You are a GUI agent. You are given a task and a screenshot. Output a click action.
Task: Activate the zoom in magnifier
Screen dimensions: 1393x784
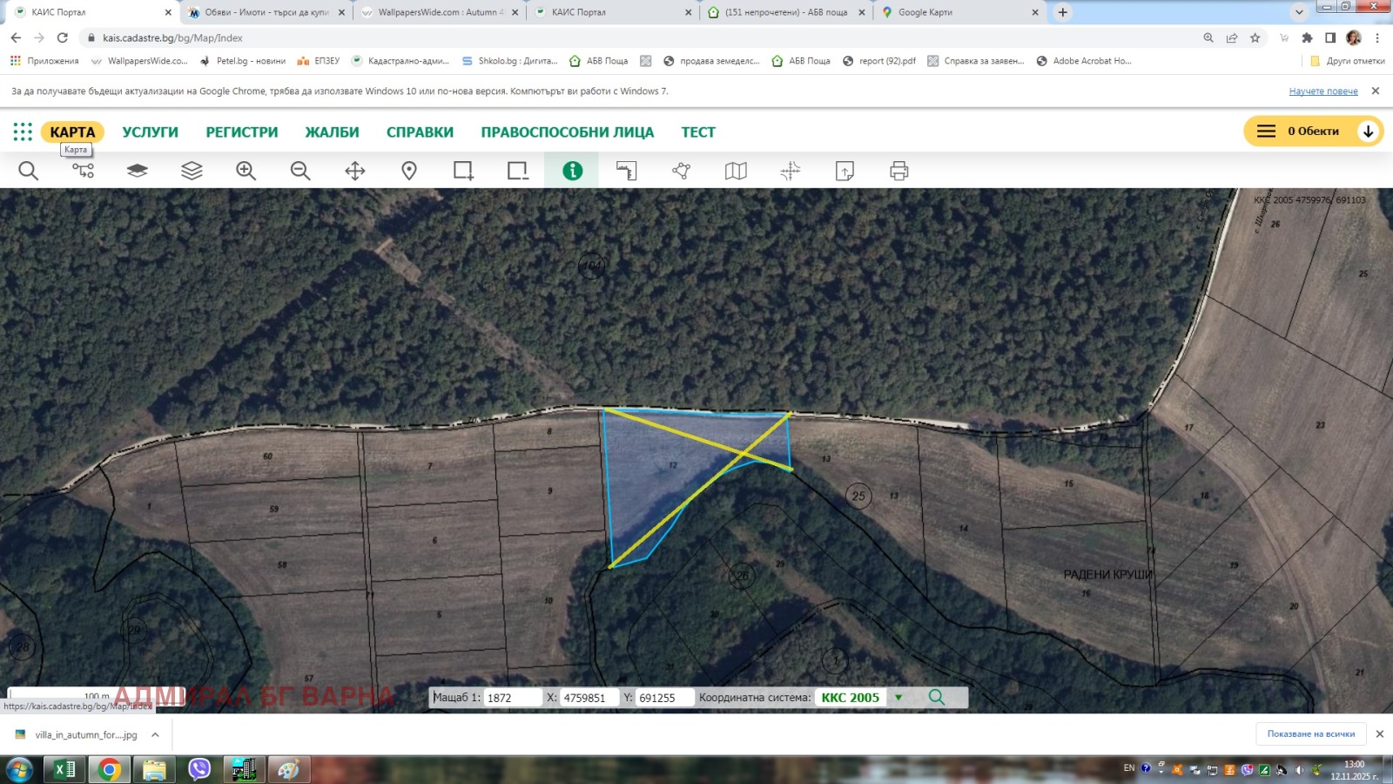(246, 171)
